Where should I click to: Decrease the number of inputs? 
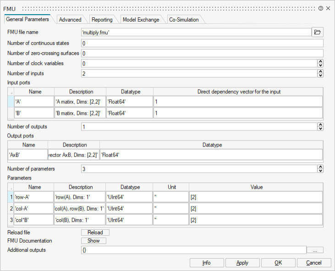[x=320, y=76]
